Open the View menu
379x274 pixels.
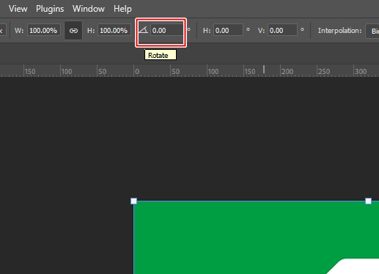coord(18,9)
